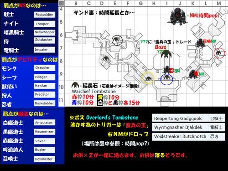Image resolution: width=228 pixels, height=171 pixels.
Task: Click the select-all corner of the spreadsheet
Action: (62, 3)
